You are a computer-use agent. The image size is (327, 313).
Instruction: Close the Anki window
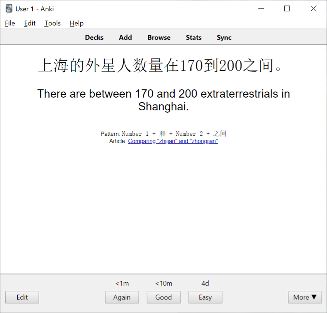click(314, 8)
